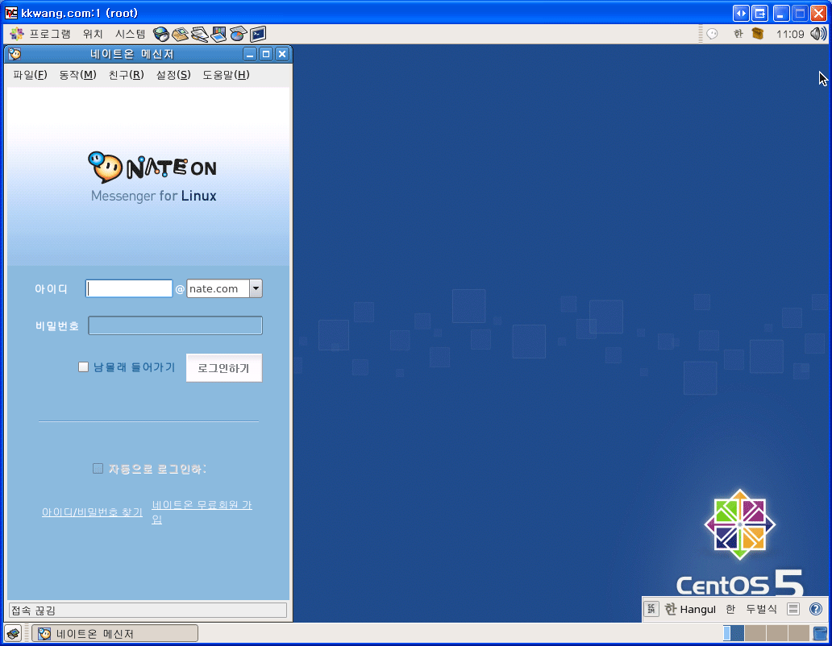Click the NateOn mascot icon in messenger title bar

click(15, 53)
